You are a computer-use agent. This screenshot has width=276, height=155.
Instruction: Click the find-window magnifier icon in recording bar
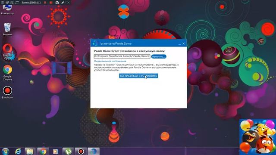tap(12, 3)
